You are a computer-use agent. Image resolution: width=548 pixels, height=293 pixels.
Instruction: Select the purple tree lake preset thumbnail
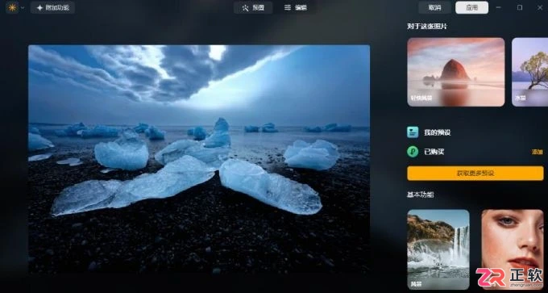coord(529,72)
